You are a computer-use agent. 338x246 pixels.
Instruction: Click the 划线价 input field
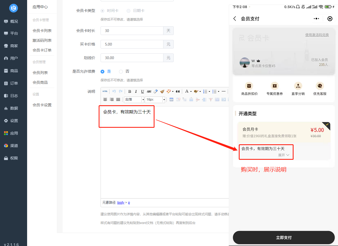coord(132,58)
